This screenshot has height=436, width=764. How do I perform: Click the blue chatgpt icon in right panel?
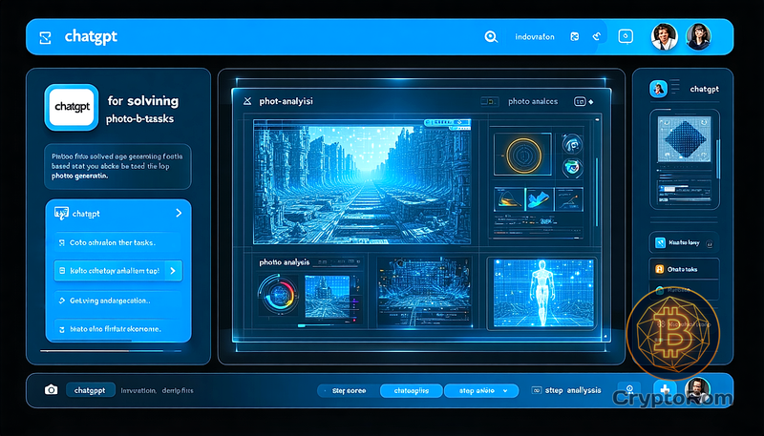pos(658,89)
